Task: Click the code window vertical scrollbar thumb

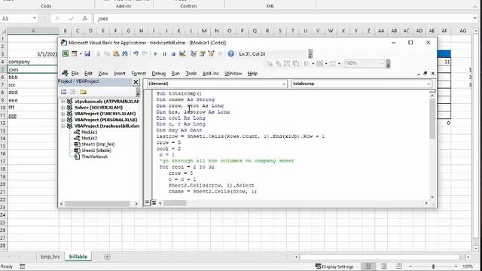Action: tap(432, 119)
